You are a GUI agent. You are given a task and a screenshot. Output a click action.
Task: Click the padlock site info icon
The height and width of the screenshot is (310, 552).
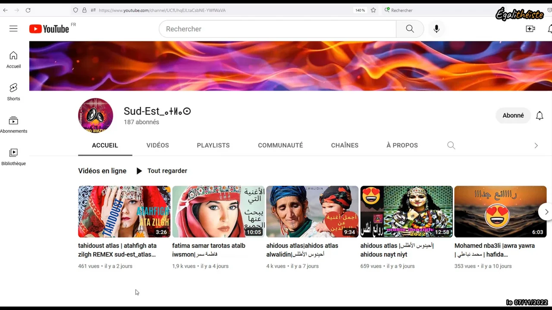(85, 10)
